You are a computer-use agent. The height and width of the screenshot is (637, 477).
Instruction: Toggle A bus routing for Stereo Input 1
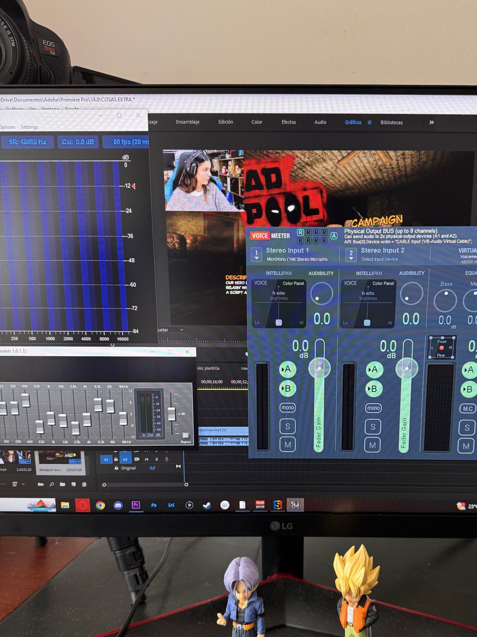tap(287, 369)
